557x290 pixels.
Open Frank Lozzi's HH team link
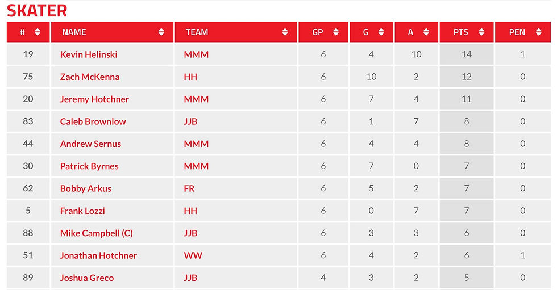(190, 211)
